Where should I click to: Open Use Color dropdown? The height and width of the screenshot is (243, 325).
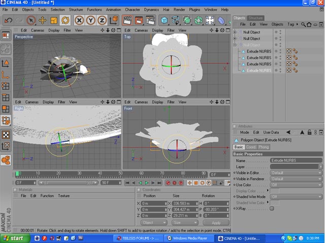(296, 185)
